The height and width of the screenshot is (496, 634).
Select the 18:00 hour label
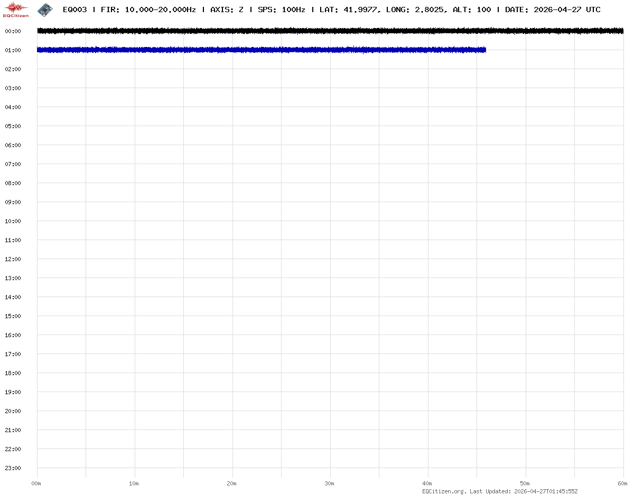pyautogui.click(x=12, y=373)
